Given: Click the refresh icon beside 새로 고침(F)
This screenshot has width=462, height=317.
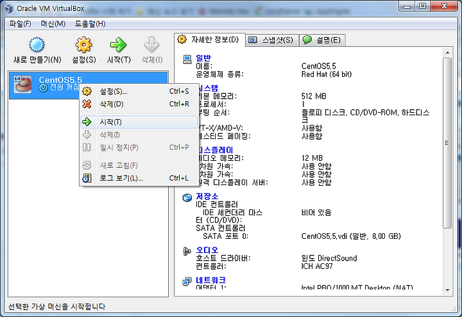Looking at the screenshot, I should pyautogui.click(x=87, y=165).
